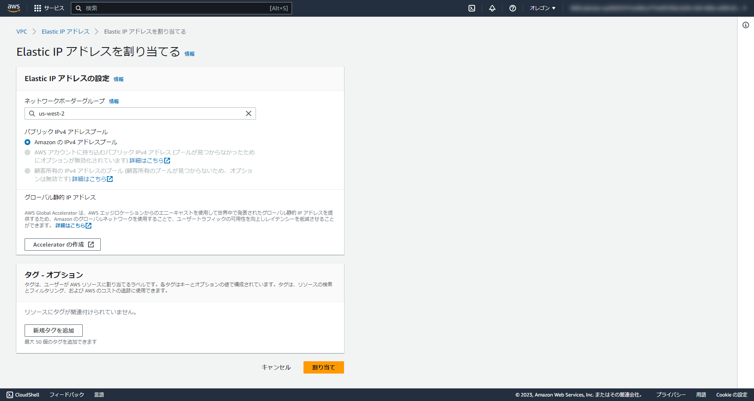Click the search magnifier in the top search bar
Screen dimensions: 754x401
coord(79,8)
